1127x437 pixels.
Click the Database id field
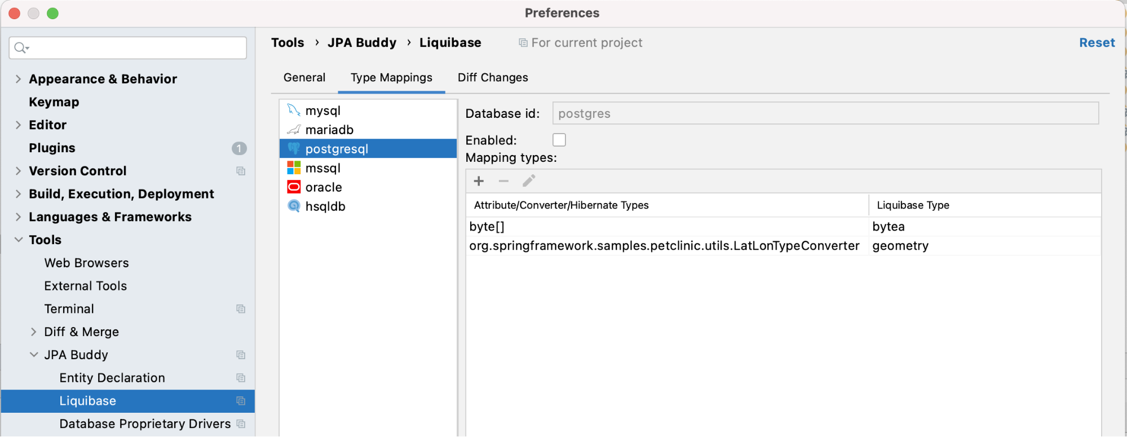point(825,113)
